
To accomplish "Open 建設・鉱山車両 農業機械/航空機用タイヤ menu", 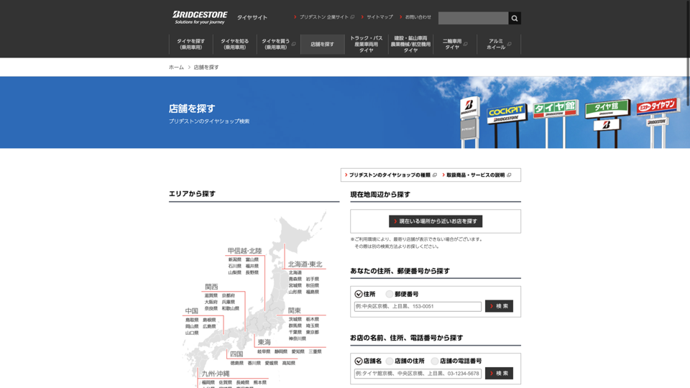I will pyautogui.click(x=410, y=44).
